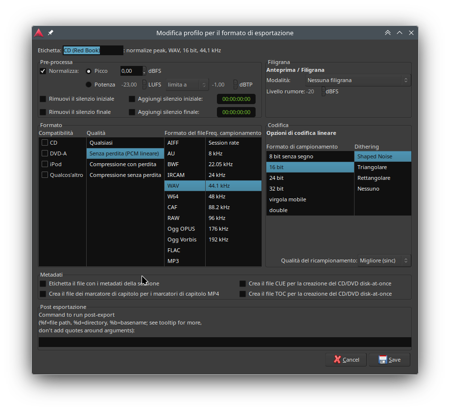Click the Ardour logo icon in title bar
This screenshot has width=450, height=412.
[x=39, y=33]
